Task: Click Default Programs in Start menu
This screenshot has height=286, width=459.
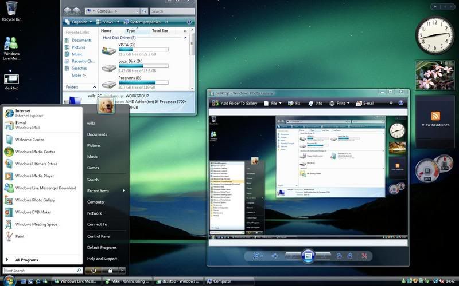Action: (x=102, y=248)
